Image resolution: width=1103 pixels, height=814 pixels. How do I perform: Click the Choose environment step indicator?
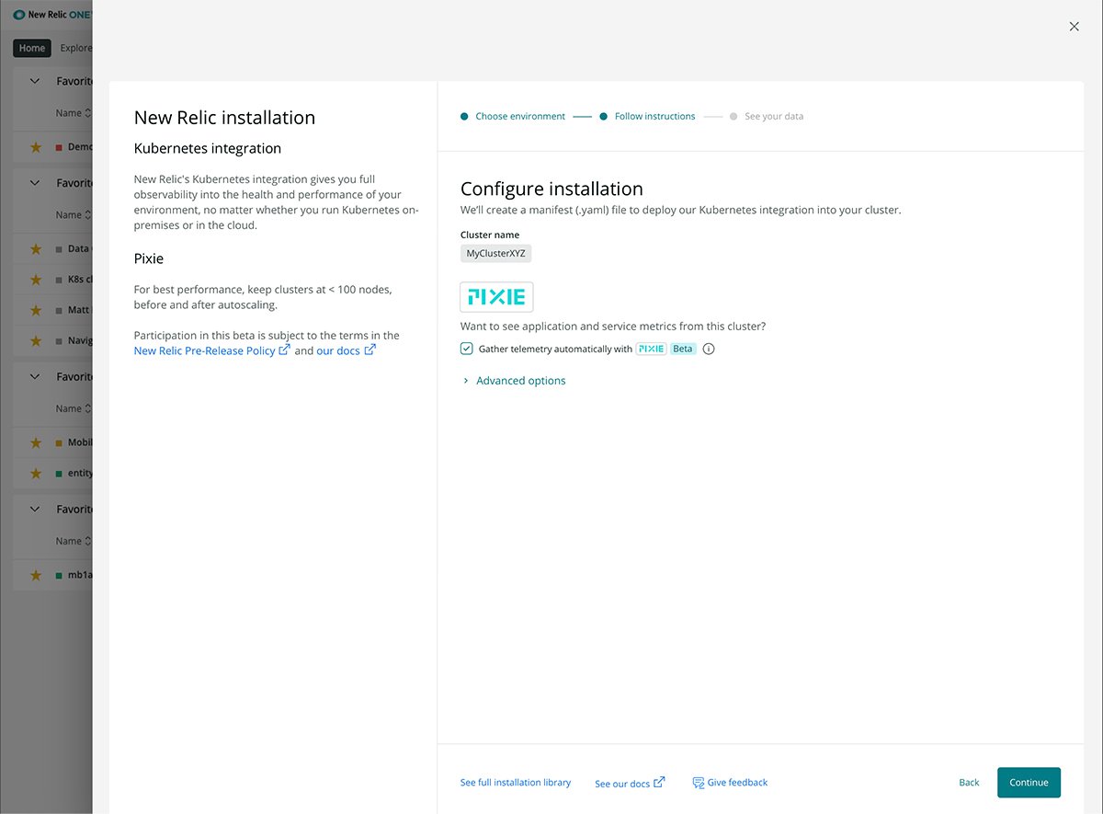[x=520, y=116]
